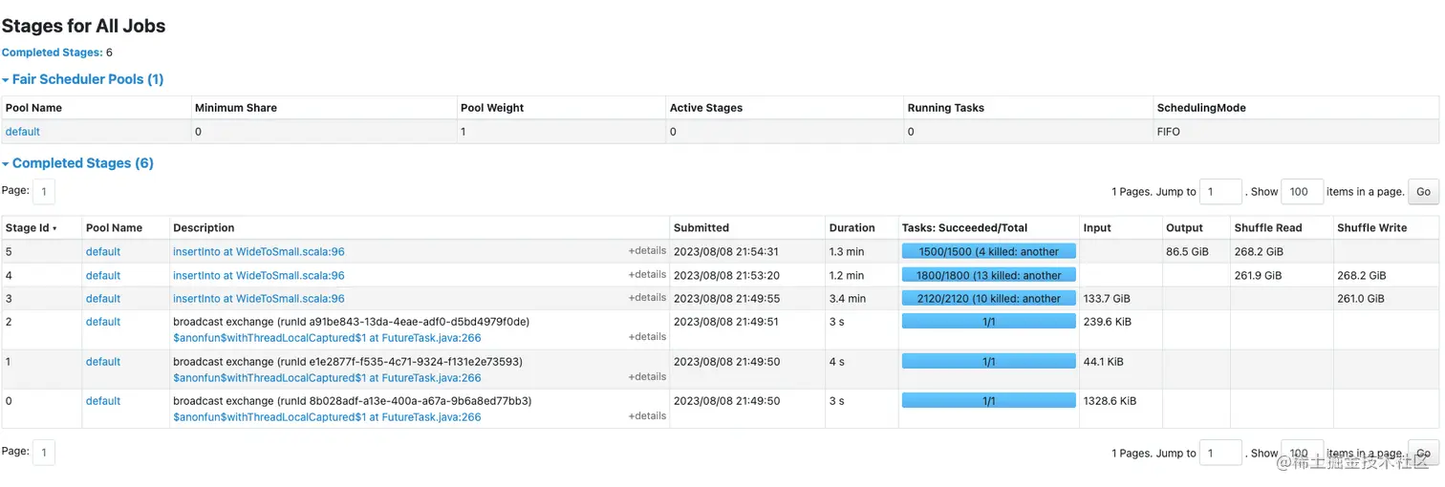Sort stages by the Submitted column
Screen dimensions: 1445x487
point(701,228)
